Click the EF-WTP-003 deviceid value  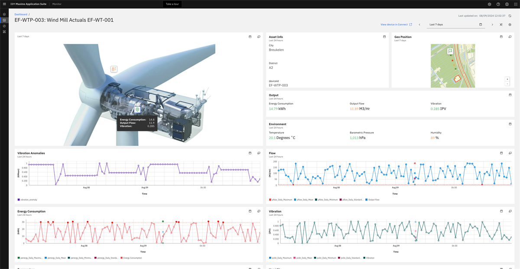278,85
